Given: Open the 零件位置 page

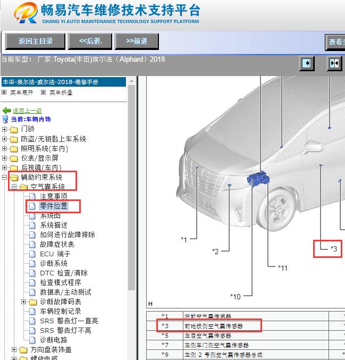Looking at the screenshot, I should point(54,206).
